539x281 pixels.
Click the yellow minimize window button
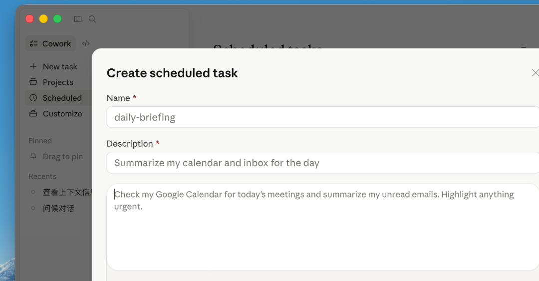43,19
